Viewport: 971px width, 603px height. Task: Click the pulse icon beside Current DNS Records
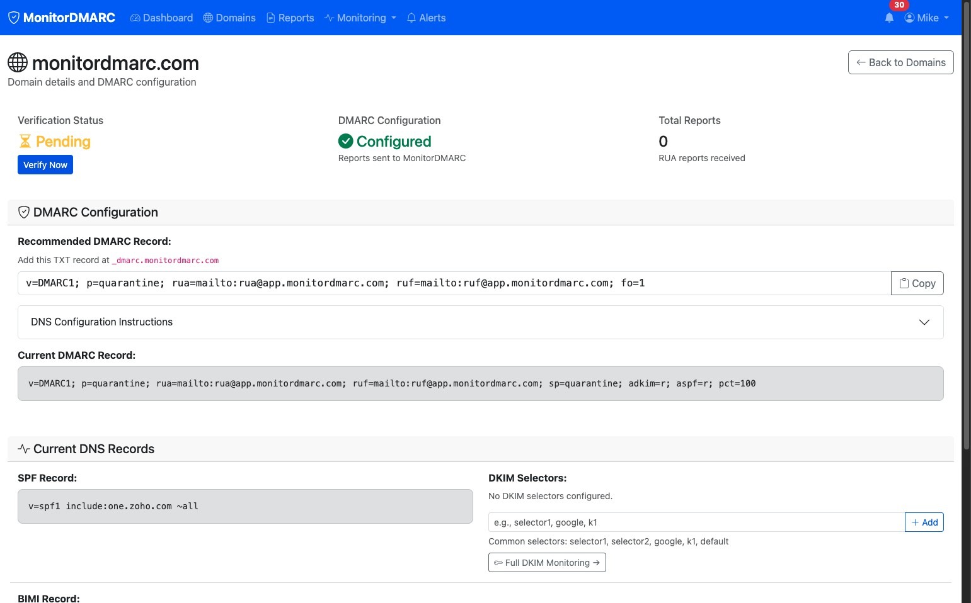click(24, 449)
